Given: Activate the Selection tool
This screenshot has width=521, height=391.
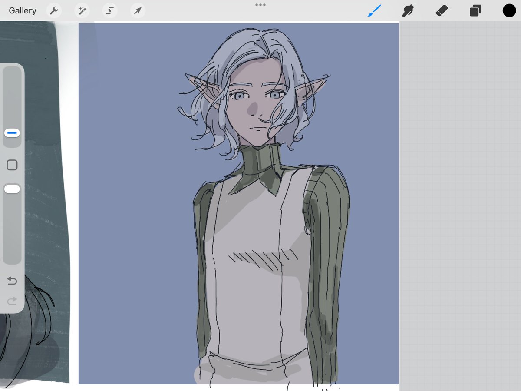Looking at the screenshot, I should click(x=110, y=10).
